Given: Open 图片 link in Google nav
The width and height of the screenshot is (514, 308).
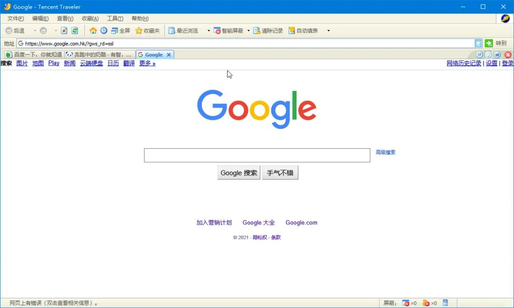Looking at the screenshot, I should click(22, 63).
